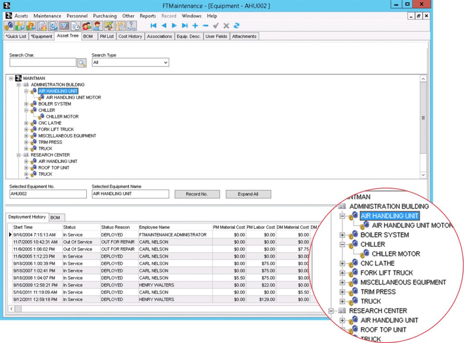Screen dimensions: 464x343
Task: Collapse the CHILLER node
Action: pyautogui.click(x=26, y=110)
